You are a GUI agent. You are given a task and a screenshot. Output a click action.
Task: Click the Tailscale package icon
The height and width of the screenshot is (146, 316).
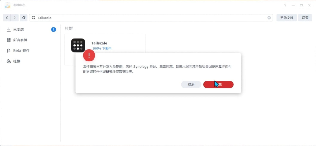tap(78, 45)
